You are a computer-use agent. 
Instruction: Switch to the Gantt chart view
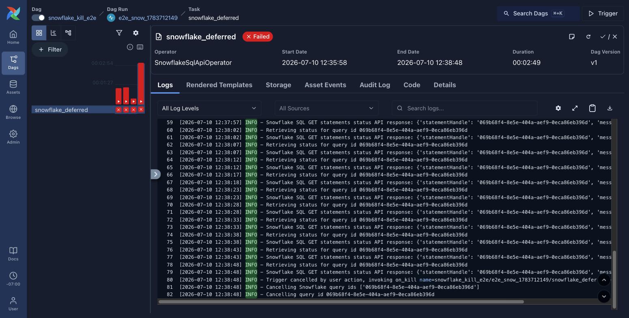54,33
